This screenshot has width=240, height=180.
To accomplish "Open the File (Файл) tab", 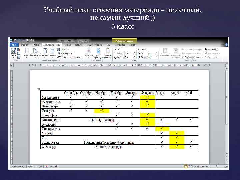I will coord(14,45).
